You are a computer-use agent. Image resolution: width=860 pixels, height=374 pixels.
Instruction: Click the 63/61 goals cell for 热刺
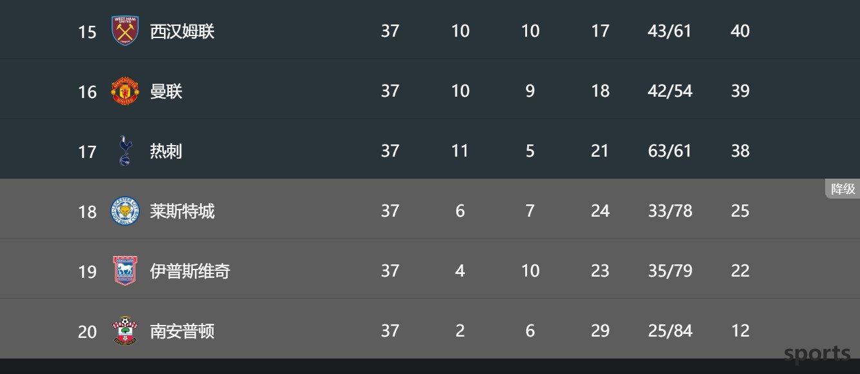point(670,151)
